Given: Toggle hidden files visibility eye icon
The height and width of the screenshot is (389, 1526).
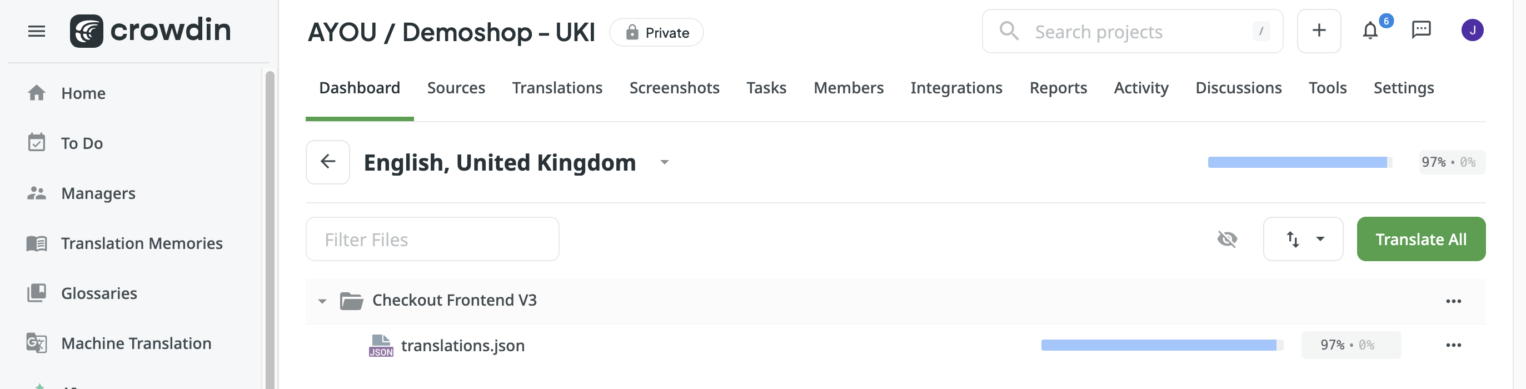Looking at the screenshot, I should click(x=1227, y=239).
